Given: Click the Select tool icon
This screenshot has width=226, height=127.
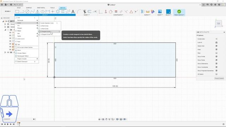Looking at the screenshot, I should (168, 12).
